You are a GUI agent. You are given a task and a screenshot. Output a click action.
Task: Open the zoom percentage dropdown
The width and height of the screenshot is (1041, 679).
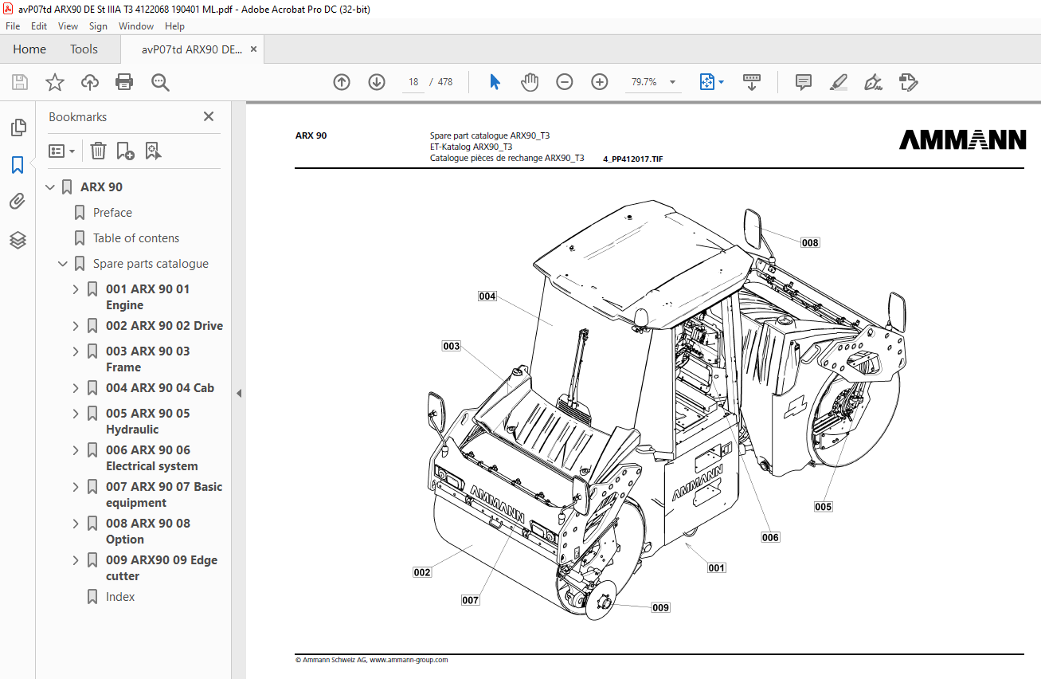673,82
